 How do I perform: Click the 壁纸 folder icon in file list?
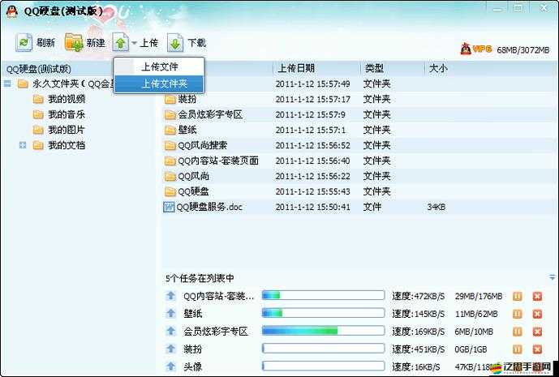coord(170,130)
